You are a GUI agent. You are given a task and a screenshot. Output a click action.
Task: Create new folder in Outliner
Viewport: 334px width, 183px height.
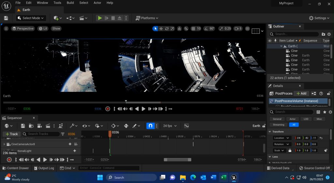point(323,34)
